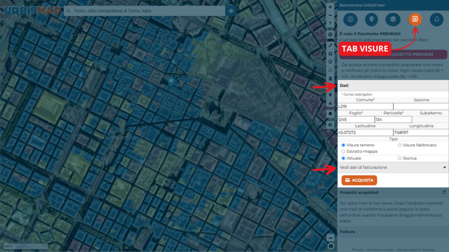Select the polygon area draw tool

330,54
